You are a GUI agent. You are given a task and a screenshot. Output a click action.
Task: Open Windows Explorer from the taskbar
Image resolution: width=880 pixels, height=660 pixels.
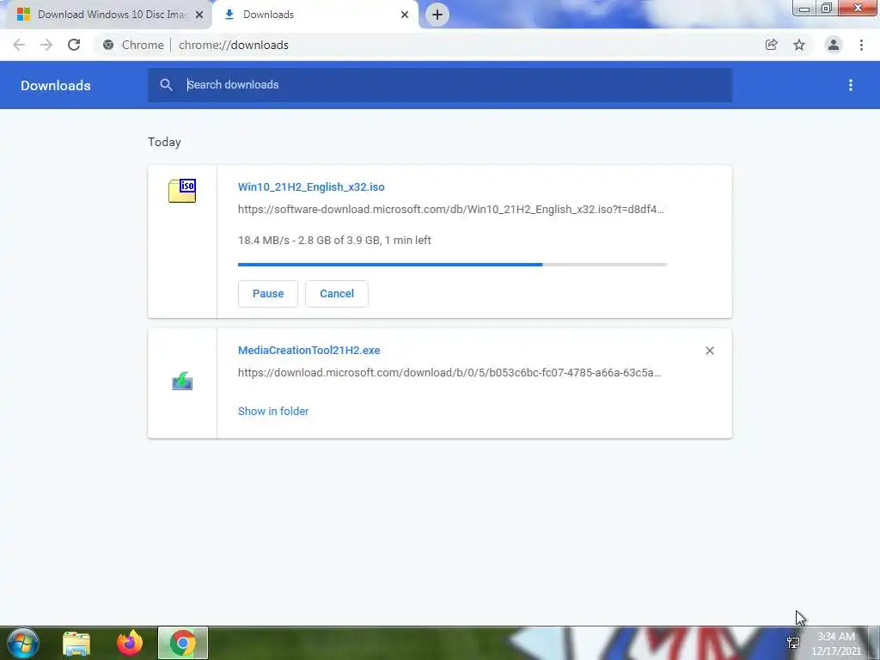(x=76, y=644)
